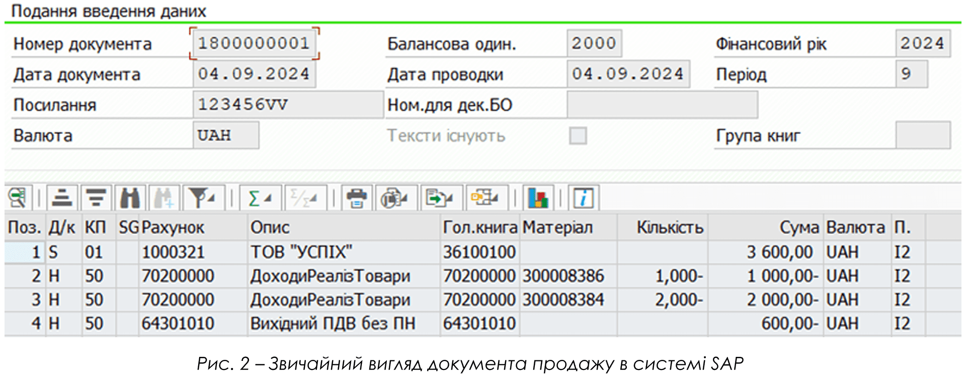
Task: Select the 'Матеріал' column header
Action: point(569,228)
